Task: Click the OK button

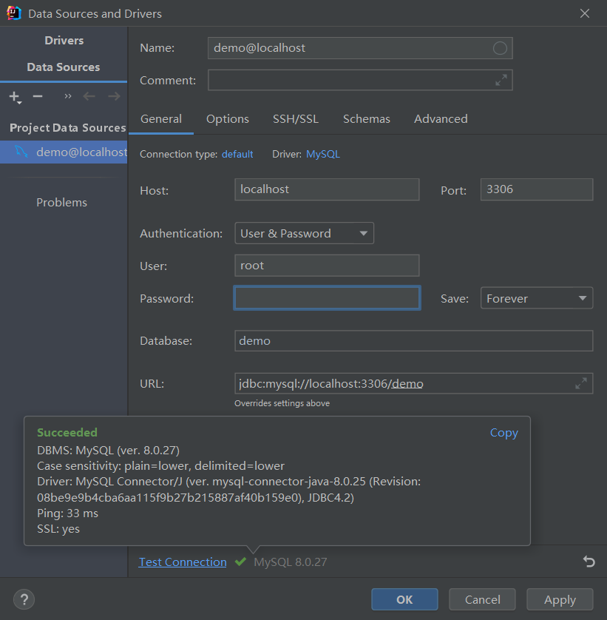Action: (404, 599)
